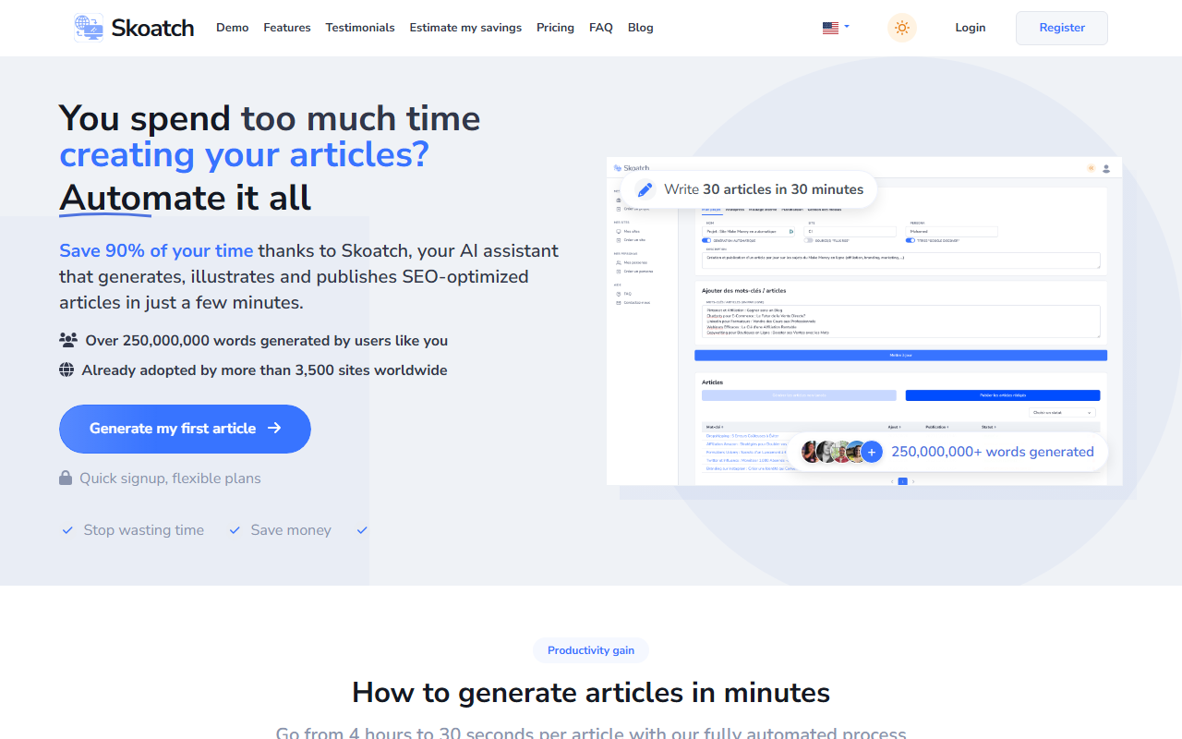Click the 'Automate it all' headline
Screen dimensions: 1182x739
tap(186, 198)
